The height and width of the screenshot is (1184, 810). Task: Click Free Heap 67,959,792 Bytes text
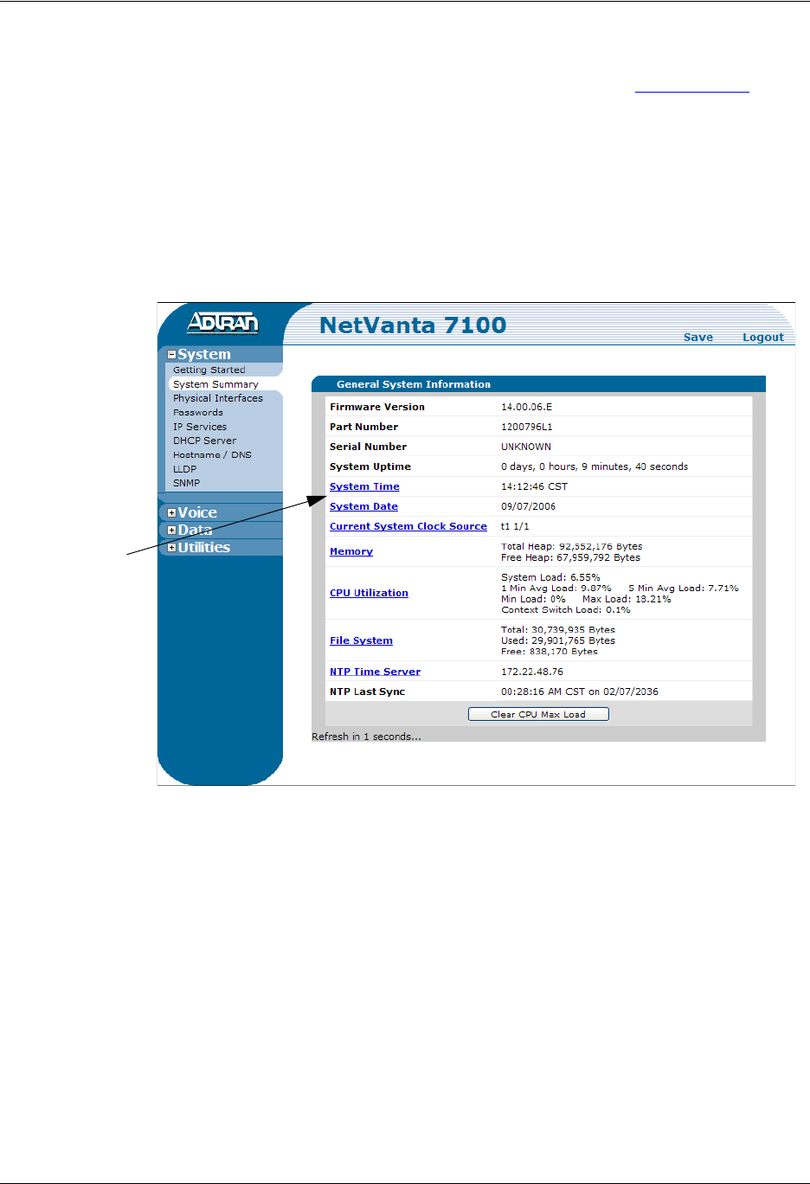click(570, 557)
